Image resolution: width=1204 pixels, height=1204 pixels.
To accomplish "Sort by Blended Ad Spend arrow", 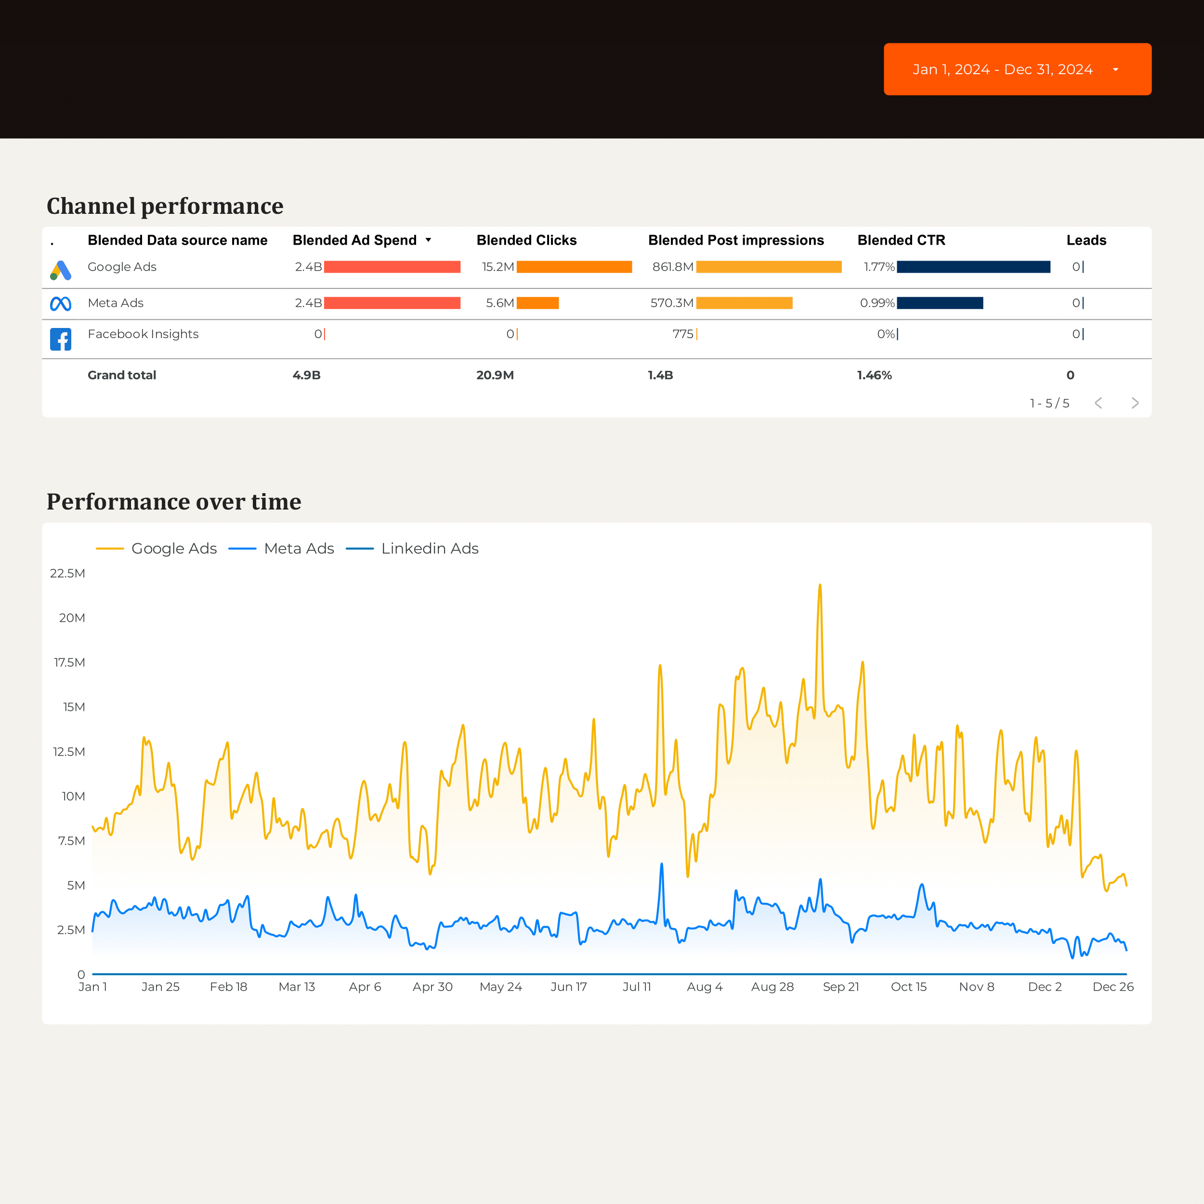I will click(428, 240).
